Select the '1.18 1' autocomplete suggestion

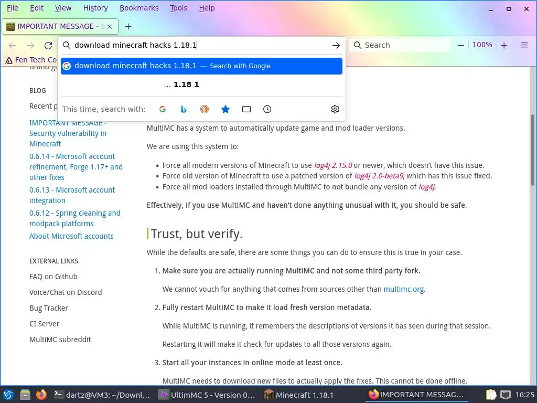point(201,84)
